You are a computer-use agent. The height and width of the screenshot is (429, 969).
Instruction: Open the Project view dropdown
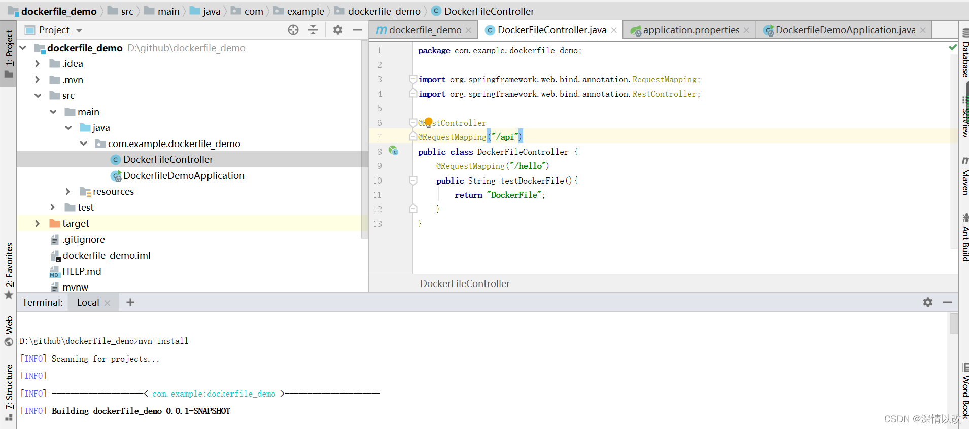tap(79, 30)
